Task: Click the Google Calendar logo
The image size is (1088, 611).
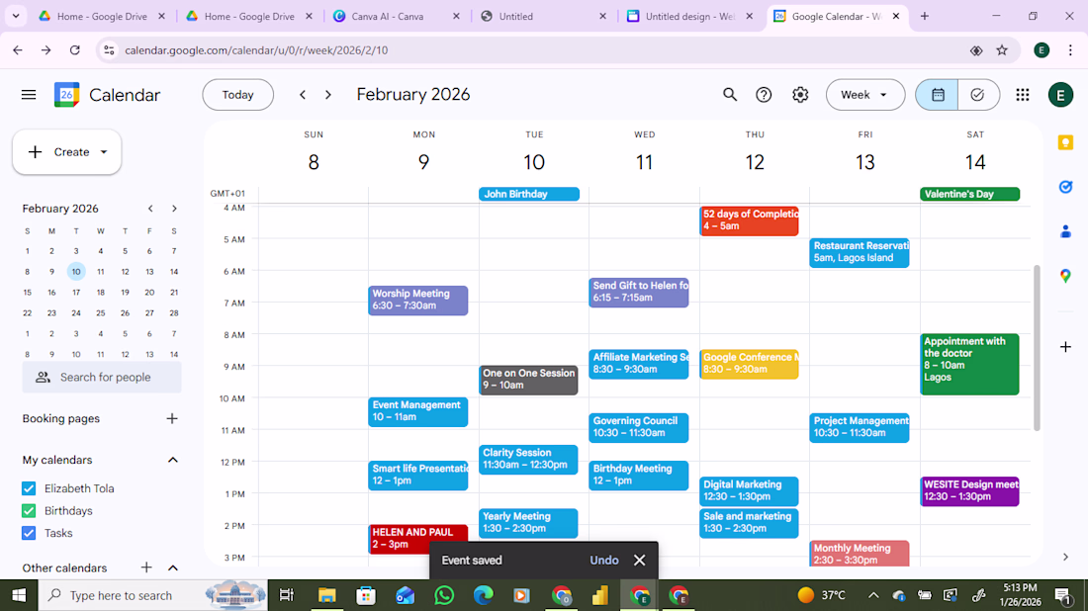Action: click(66, 94)
